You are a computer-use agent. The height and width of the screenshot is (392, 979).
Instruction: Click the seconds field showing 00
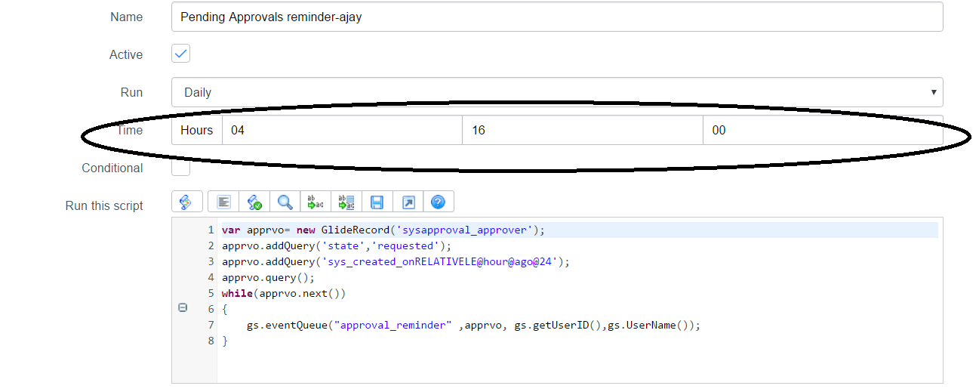(x=823, y=130)
